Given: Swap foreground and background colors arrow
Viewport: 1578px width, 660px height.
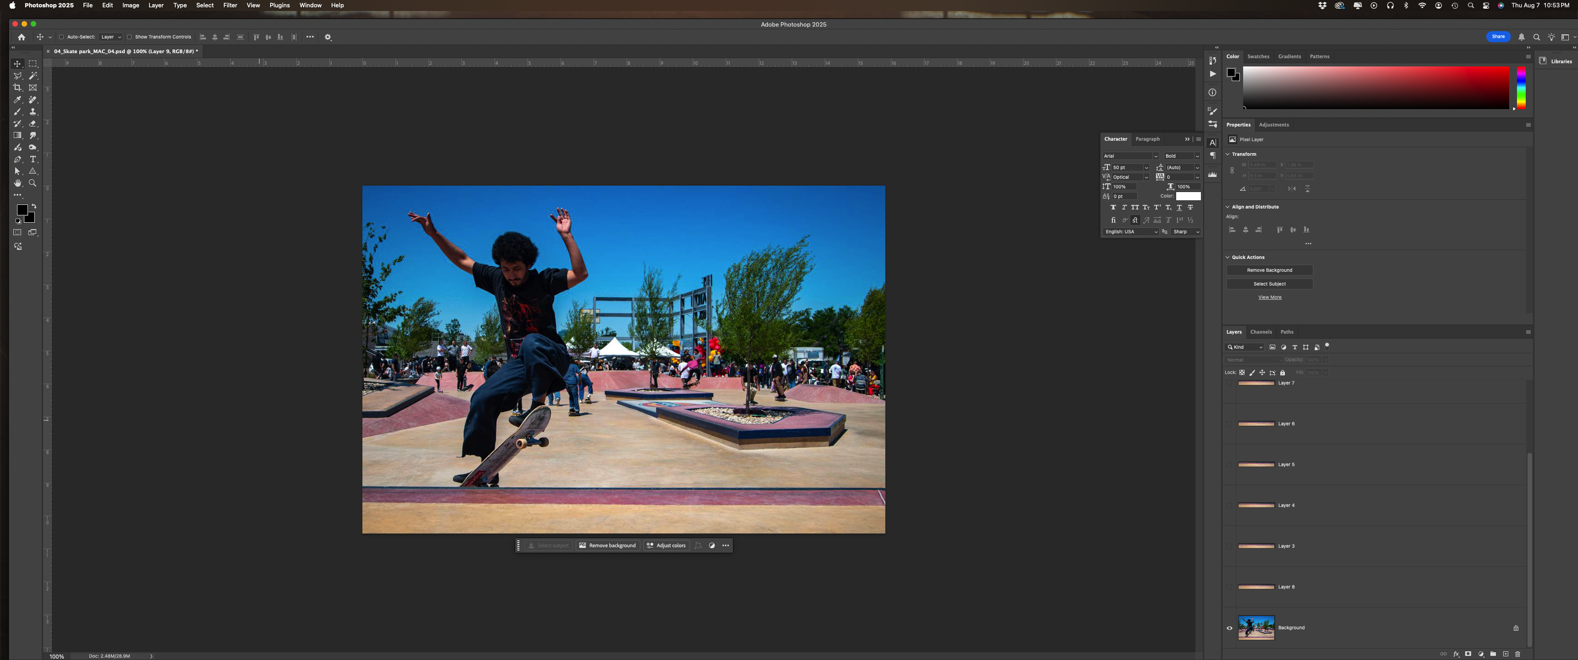Looking at the screenshot, I should [x=33, y=206].
